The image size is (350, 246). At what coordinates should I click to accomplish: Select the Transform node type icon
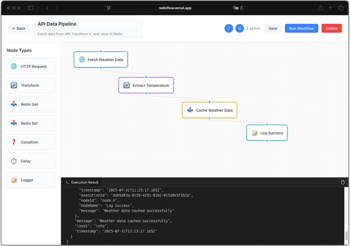[x=14, y=85]
